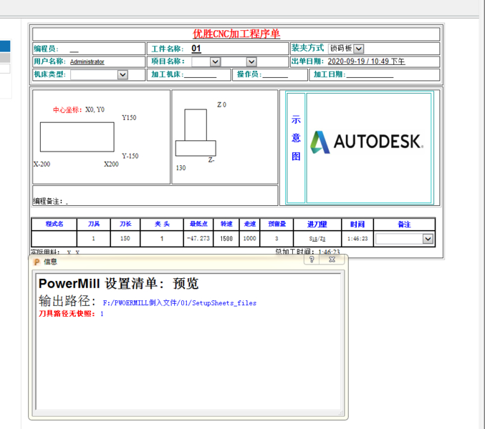Click the 刀具 column header
Image resolution: width=485 pixels, height=429 pixels.
[94, 224]
